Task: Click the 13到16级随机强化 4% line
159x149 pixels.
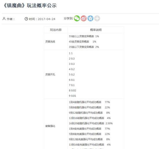Action: coord(90,118)
